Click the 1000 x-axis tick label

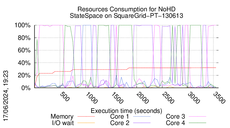[x=91, y=98]
